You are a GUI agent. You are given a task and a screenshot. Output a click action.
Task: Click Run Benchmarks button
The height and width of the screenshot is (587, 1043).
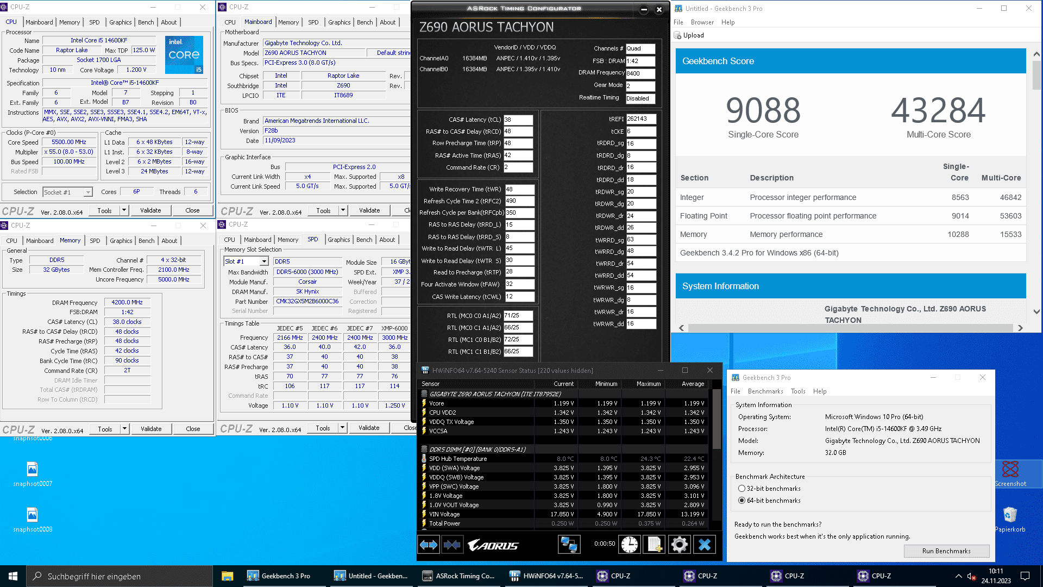coord(946,551)
